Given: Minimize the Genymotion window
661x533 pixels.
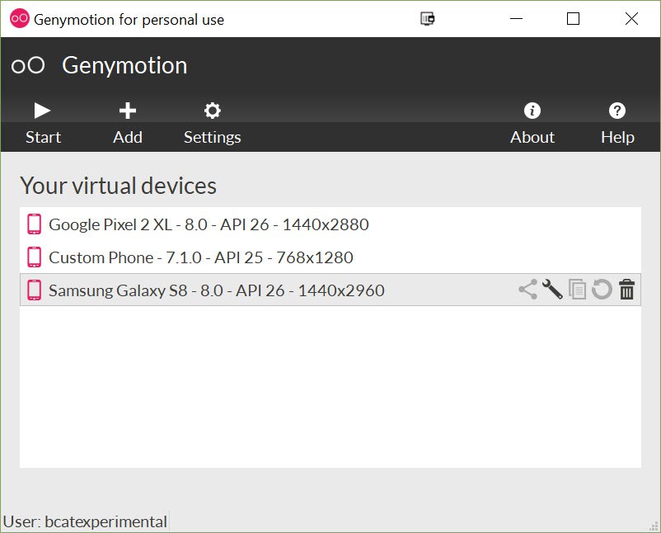Looking at the screenshot, I should (516, 19).
